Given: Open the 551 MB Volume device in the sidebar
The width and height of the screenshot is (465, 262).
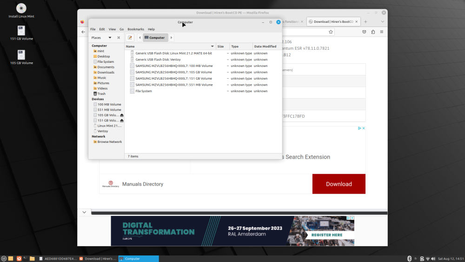Looking at the screenshot, I should [107, 110].
